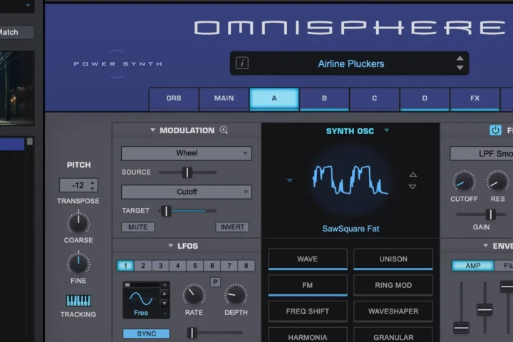Screen dimensions: 513x342
Task: Open the UNISON oscillator page
Action: (x=393, y=259)
